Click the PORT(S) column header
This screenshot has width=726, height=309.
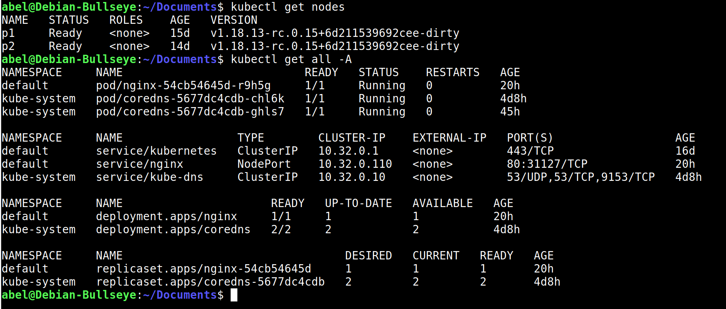[530, 138]
